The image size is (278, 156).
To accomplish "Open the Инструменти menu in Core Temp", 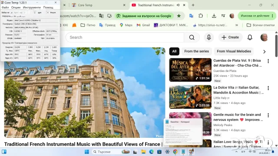I will tap(32, 7).
